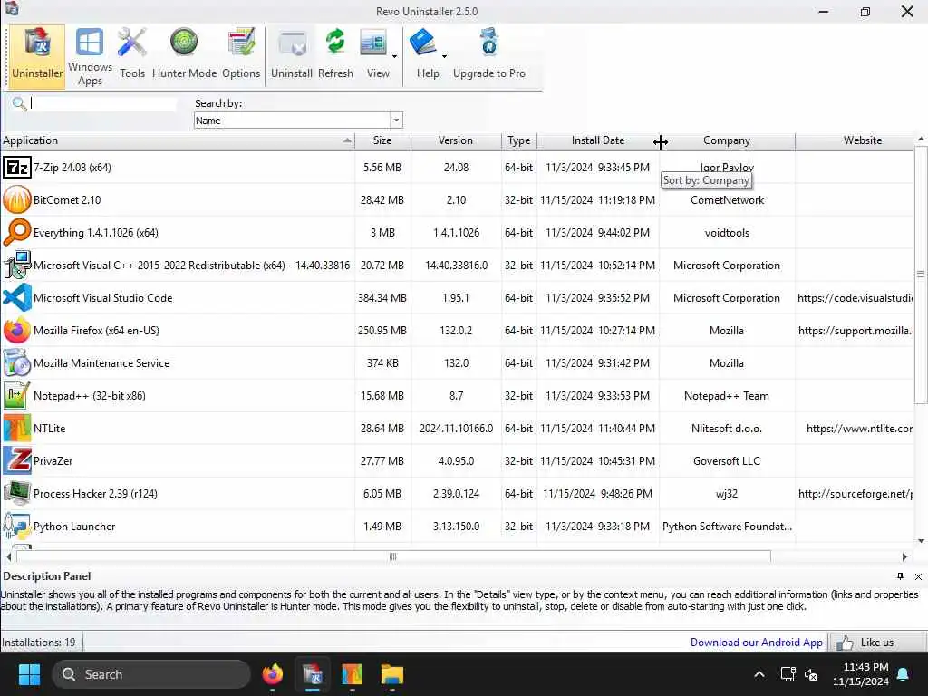The height and width of the screenshot is (696, 928).
Task: Select the Mozilla Firefox icon in list
Action: [16, 330]
